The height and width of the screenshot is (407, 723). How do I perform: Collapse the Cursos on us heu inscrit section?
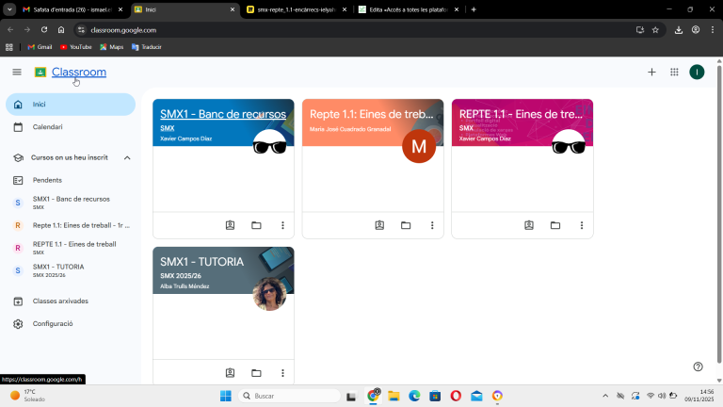127,157
